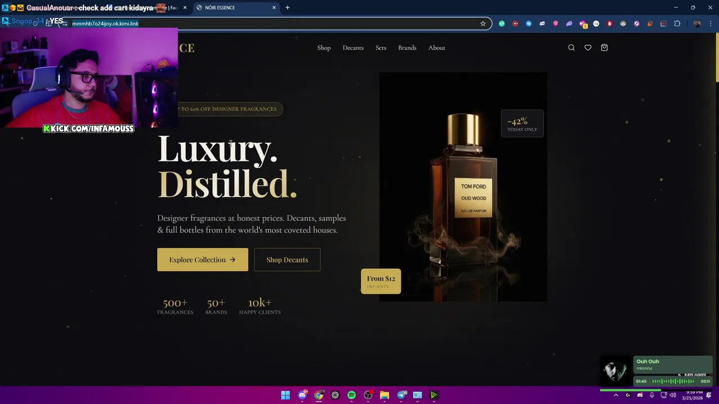Open Spotify from the taskbar
Viewport: 719px width, 404px height.
click(x=352, y=395)
